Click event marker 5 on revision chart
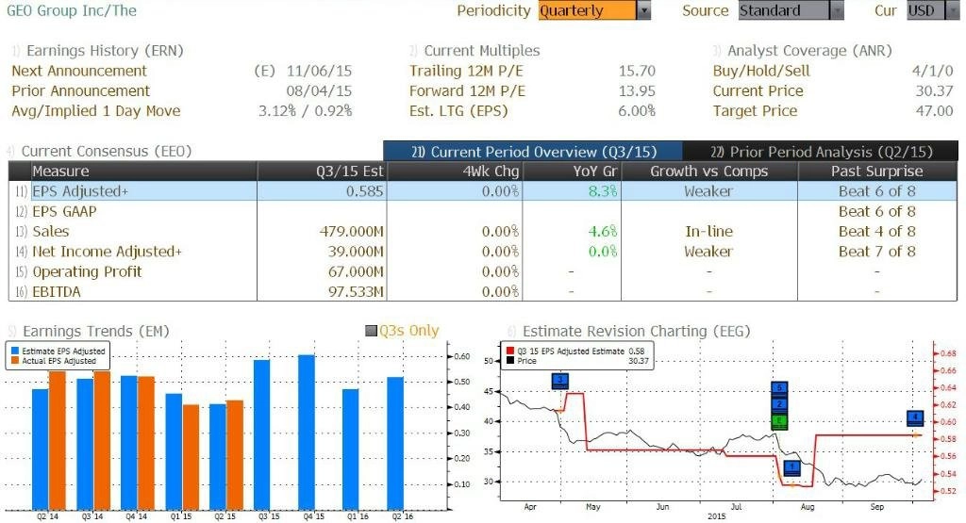 [x=779, y=389]
